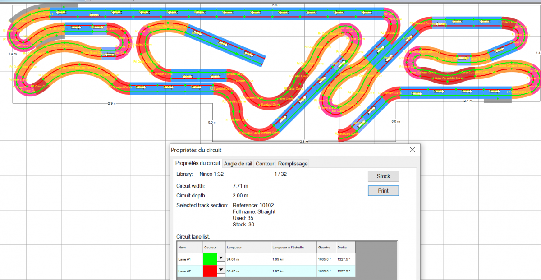Click the red Lane #2 color swatch
The width and height of the screenshot is (541, 280).
[x=210, y=271]
